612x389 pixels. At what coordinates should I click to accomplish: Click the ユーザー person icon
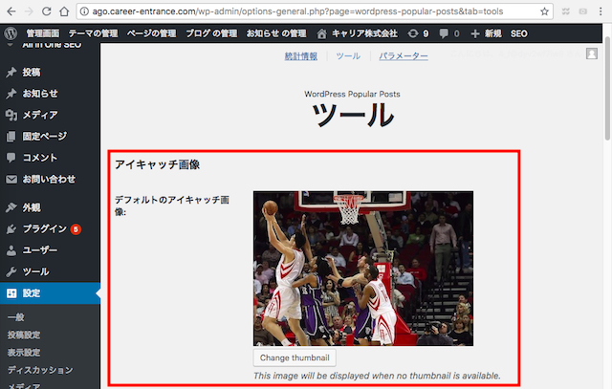[x=11, y=250]
